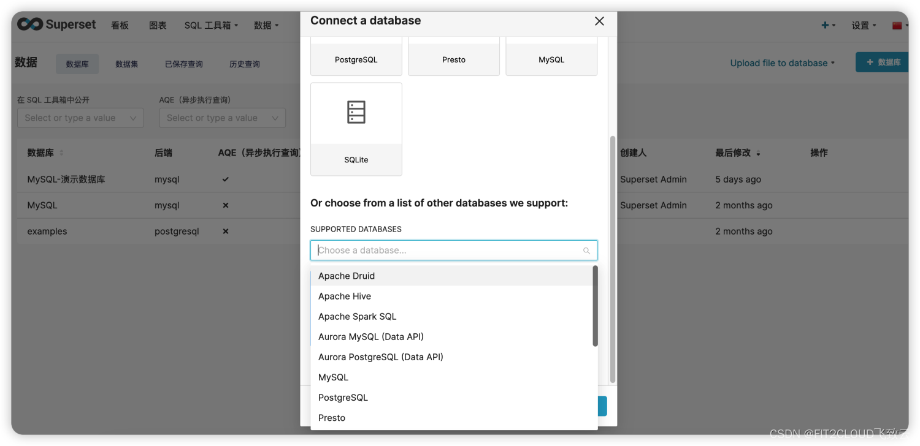
Task: Open the 看板 dashboards menu item
Action: [120, 25]
